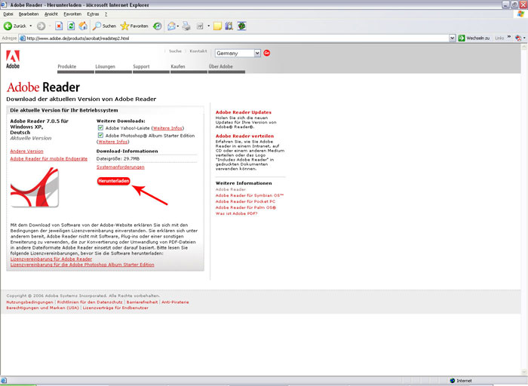This screenshot has height=386, width=528.
Task: Open the Adobe Reader Updates link
Action: coord(244,112)
